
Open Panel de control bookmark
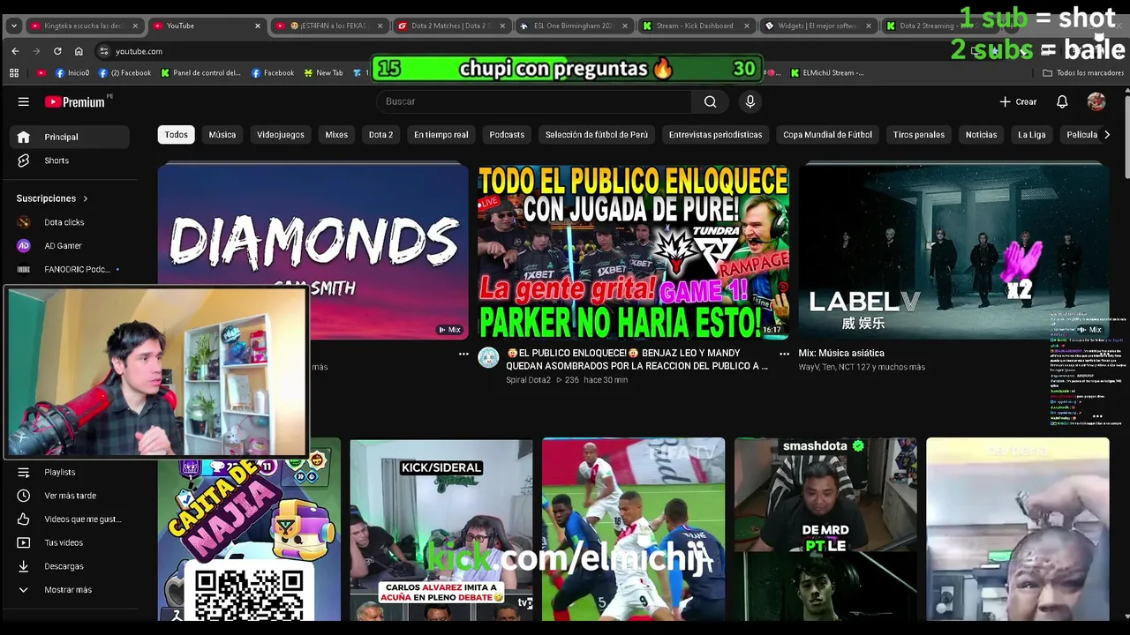(x=200, y=73)
